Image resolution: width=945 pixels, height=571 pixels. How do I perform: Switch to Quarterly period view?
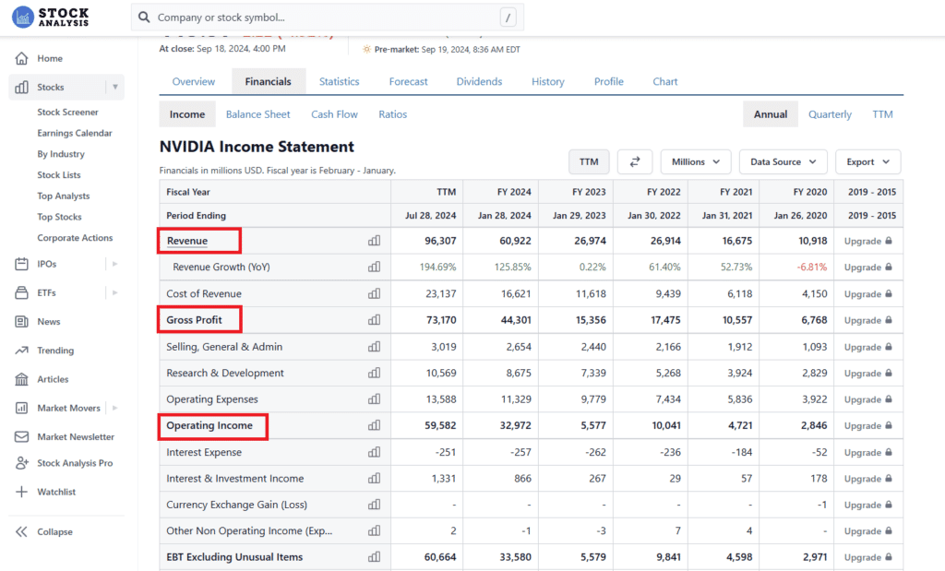(x=830, y=114)
